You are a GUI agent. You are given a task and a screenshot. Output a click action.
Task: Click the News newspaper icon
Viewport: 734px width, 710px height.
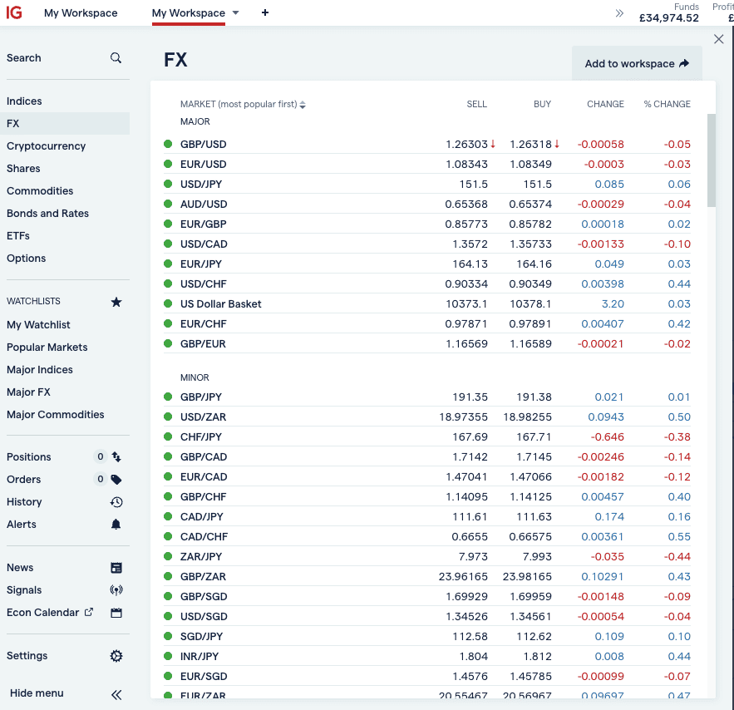pos(116,568)
